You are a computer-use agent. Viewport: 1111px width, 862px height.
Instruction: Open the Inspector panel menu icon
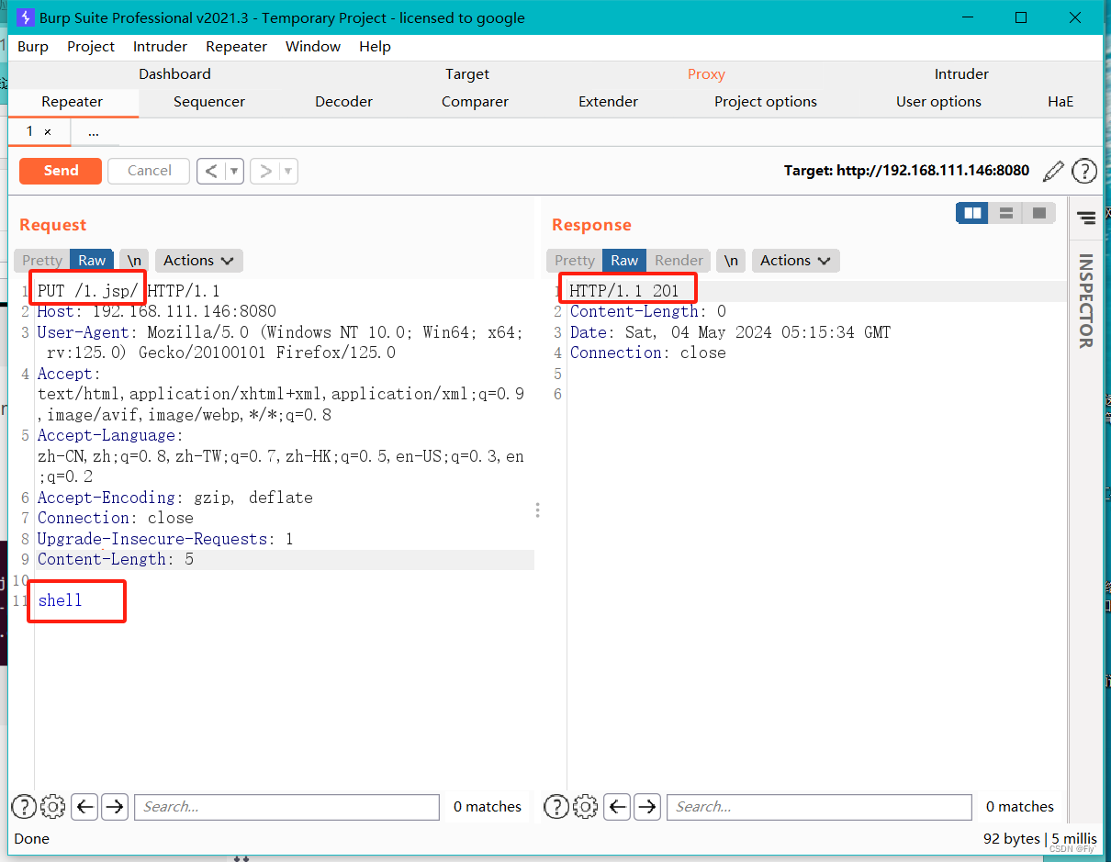pyautogui.click(x=1086, y=218)
